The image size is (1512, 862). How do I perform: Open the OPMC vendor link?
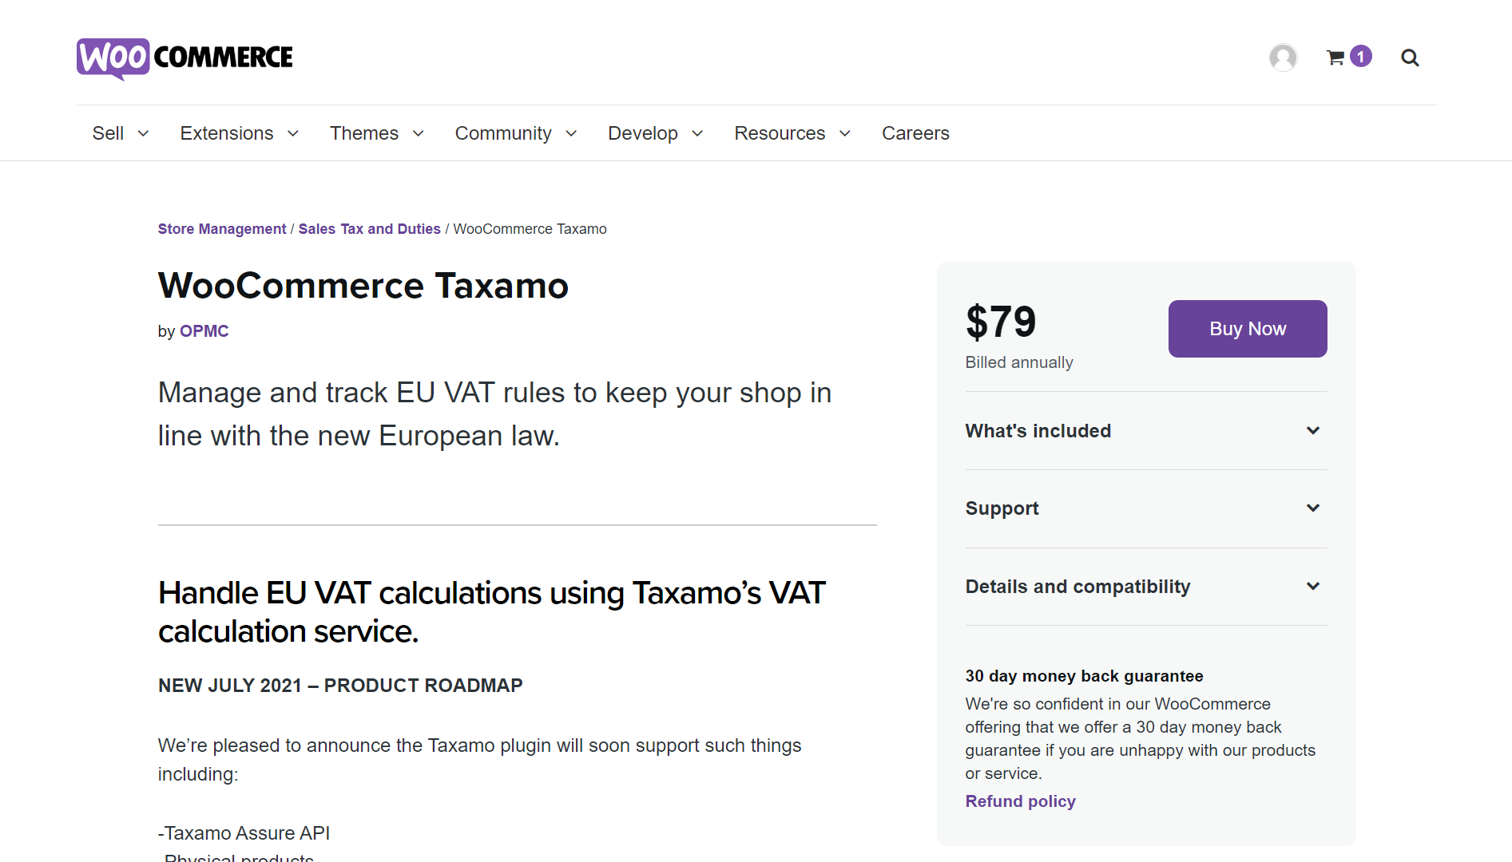[x=204, y=331]
